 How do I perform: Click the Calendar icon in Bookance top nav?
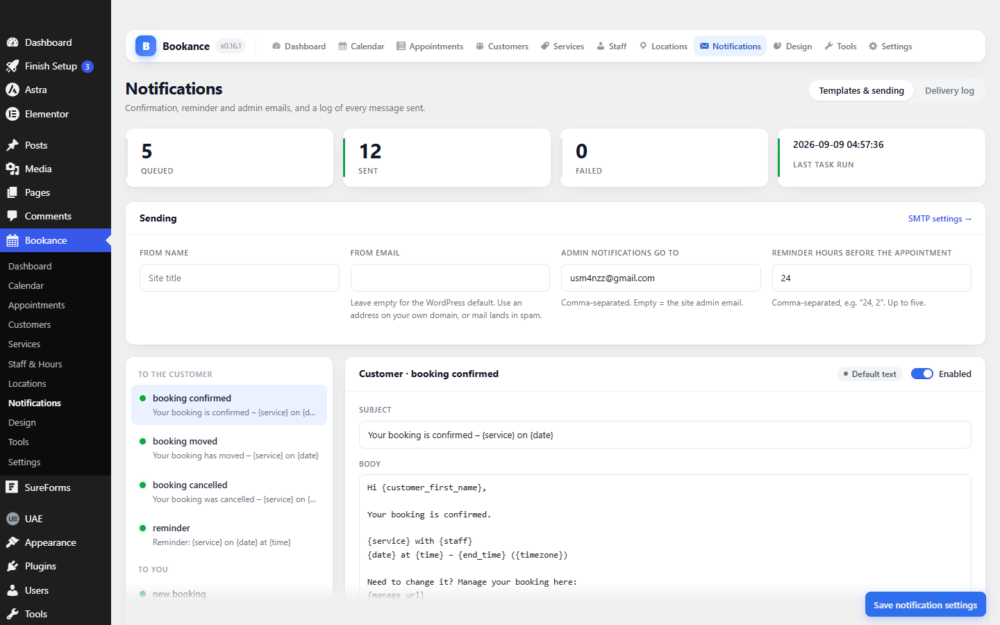tap(342, 46)
